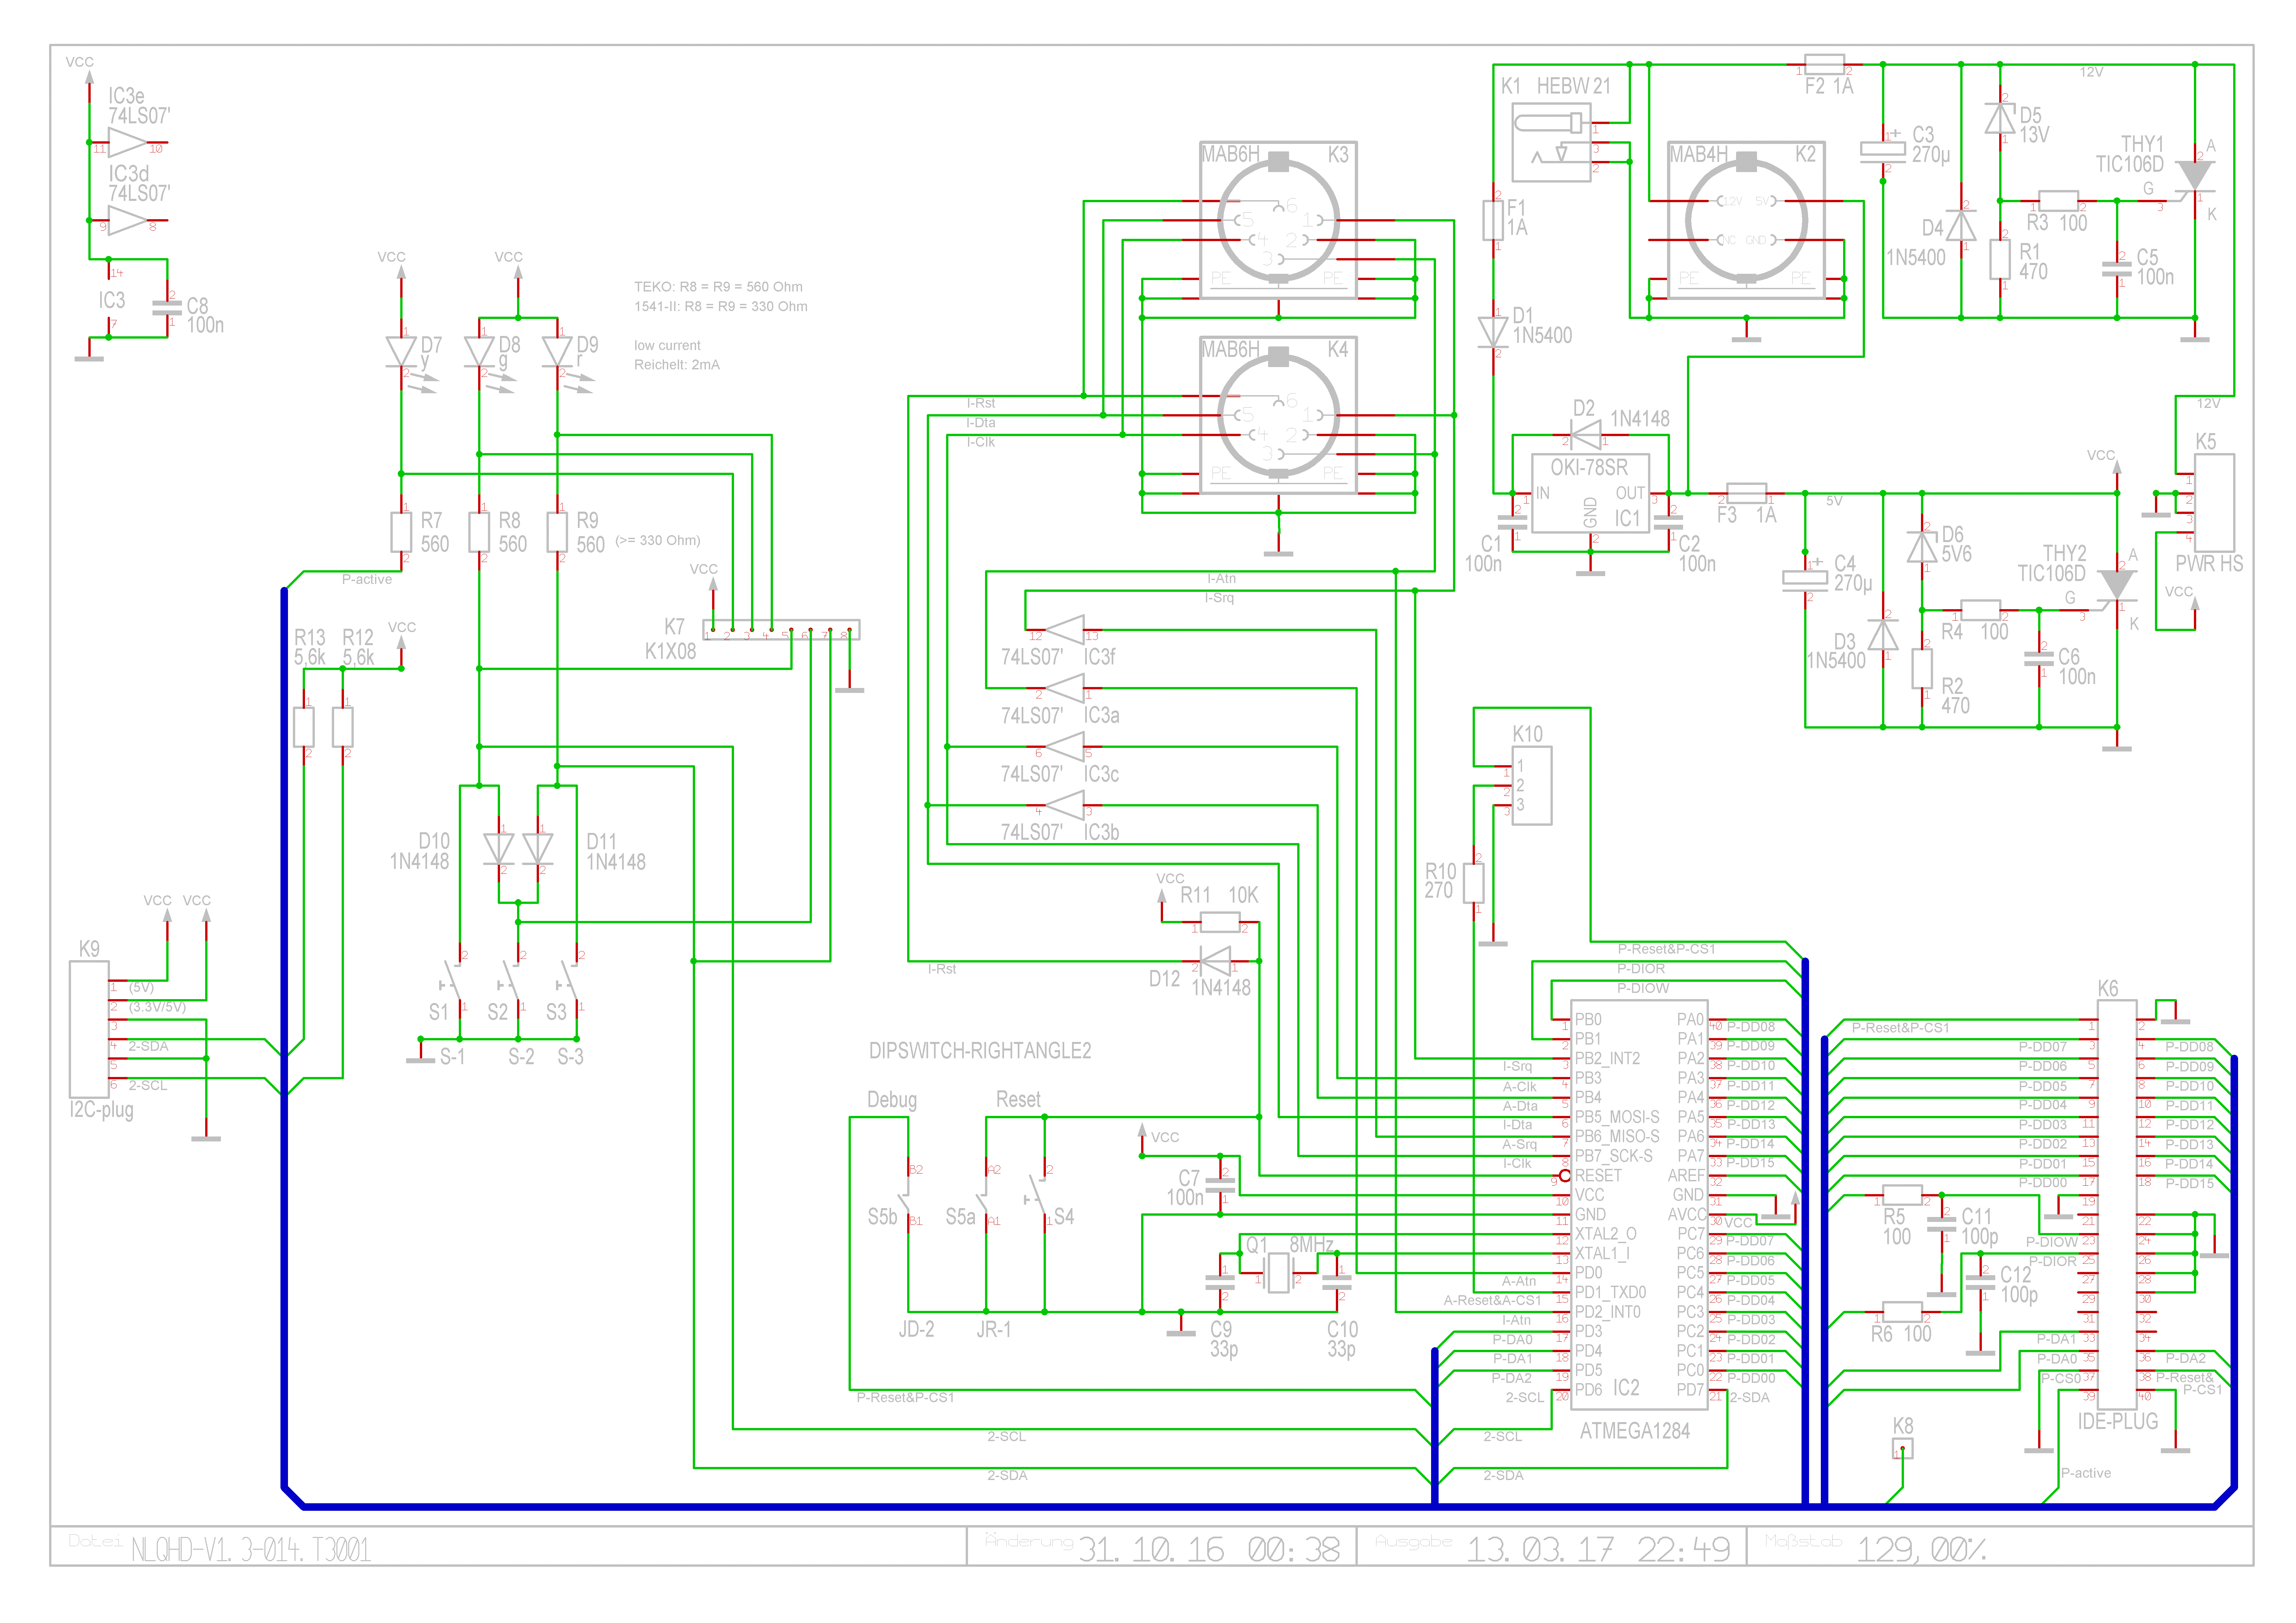Click the 'DIPSWITCH-RIGHTANGLE2' label

(980, 1051)
